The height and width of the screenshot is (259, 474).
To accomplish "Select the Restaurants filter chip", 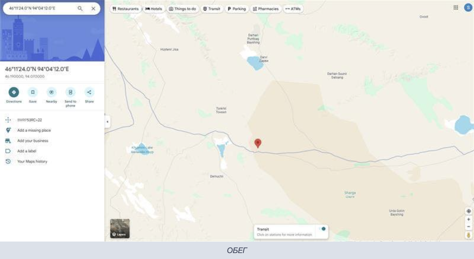I will click(126, 9).
